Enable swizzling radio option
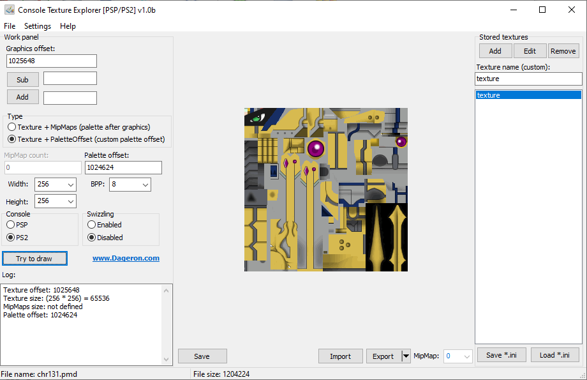This screenshot has width=587, height=380. click(x=92, y=225)
